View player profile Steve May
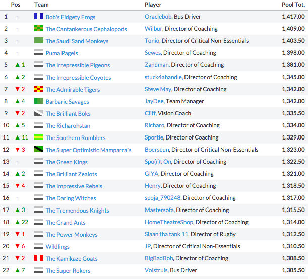The height and width of the screenshot is (279, 308). point(158,89)
